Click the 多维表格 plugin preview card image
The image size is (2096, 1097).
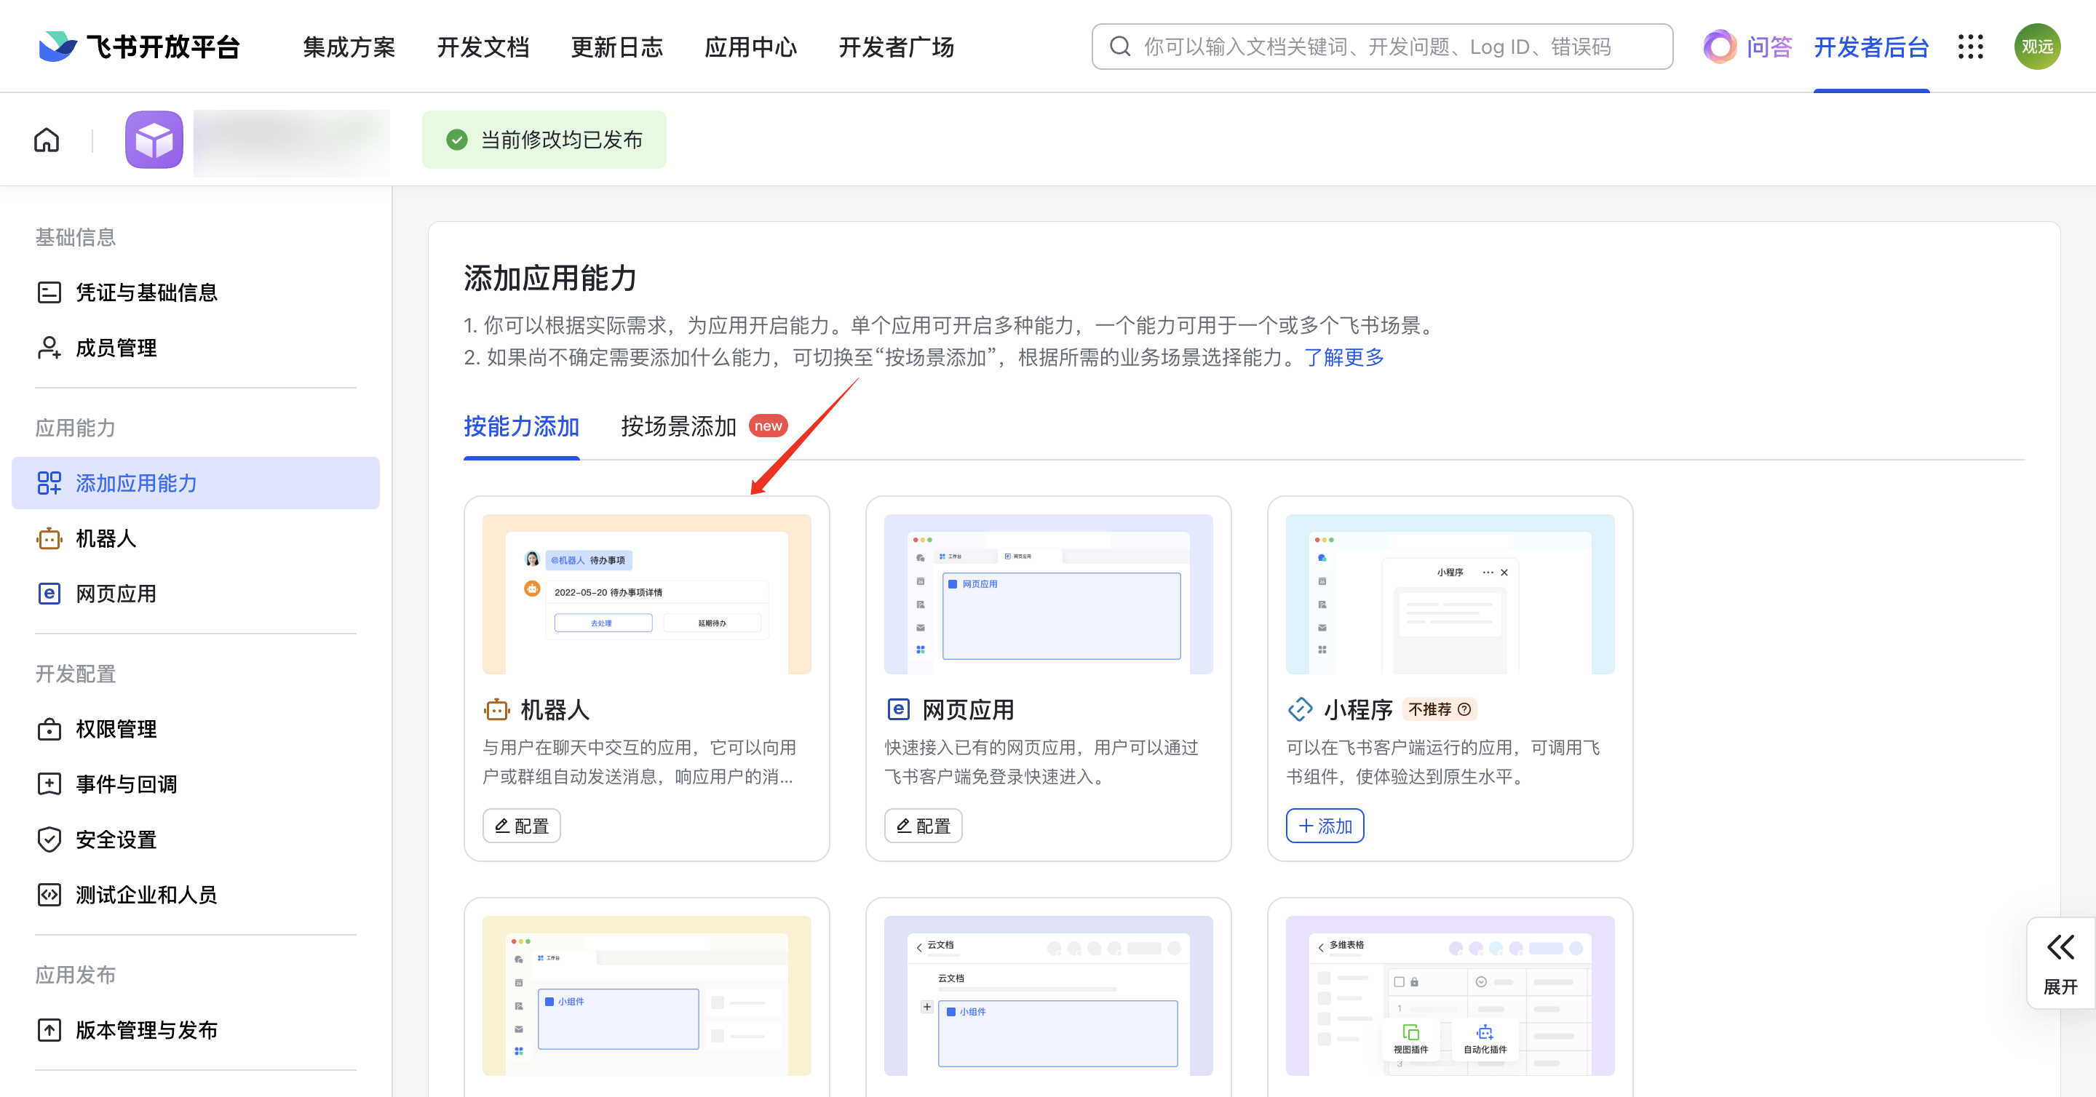[1450, 995]
